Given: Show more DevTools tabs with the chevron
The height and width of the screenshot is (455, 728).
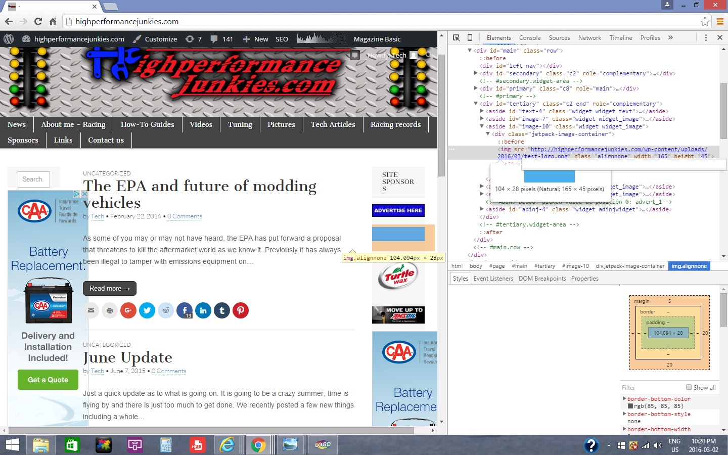Looking at the screenshot, I should [670, 38].
